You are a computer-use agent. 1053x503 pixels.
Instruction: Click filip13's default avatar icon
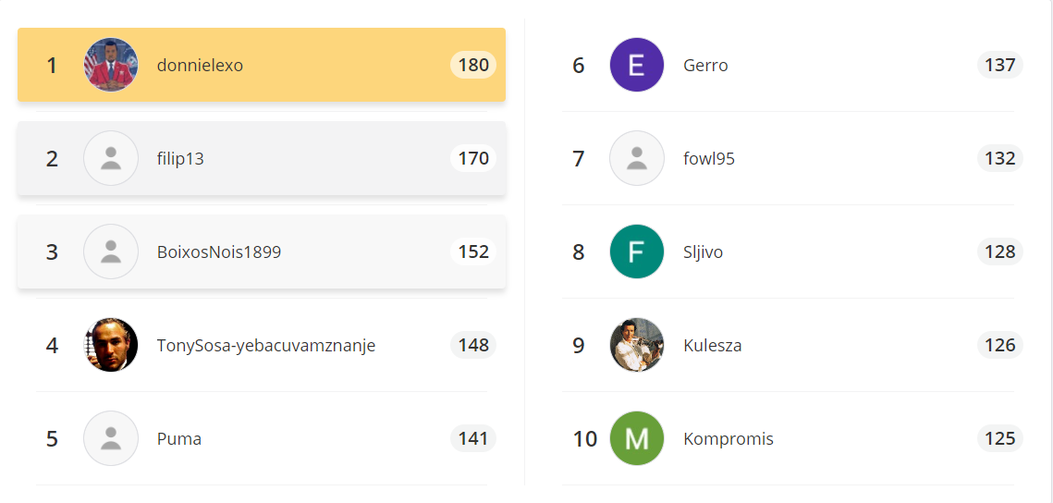111,158
